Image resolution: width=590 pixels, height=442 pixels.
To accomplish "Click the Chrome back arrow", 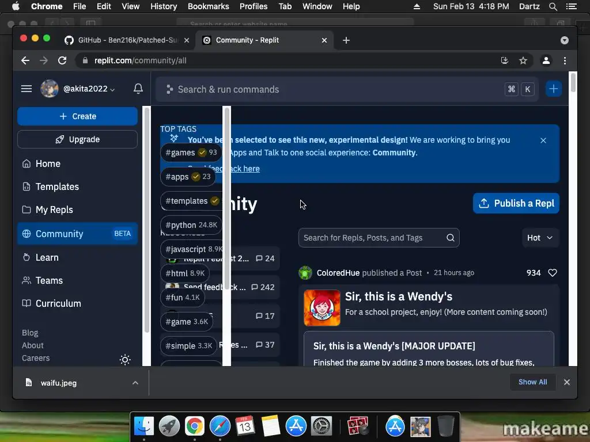I will tap(25, 60).
